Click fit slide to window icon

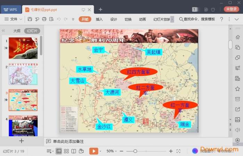pyautogui.click(x=178, y=151)
